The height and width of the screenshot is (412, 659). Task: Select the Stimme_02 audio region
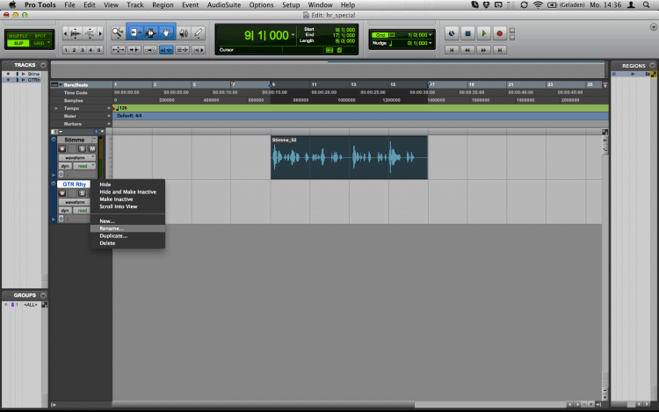(x=349, y=157)
